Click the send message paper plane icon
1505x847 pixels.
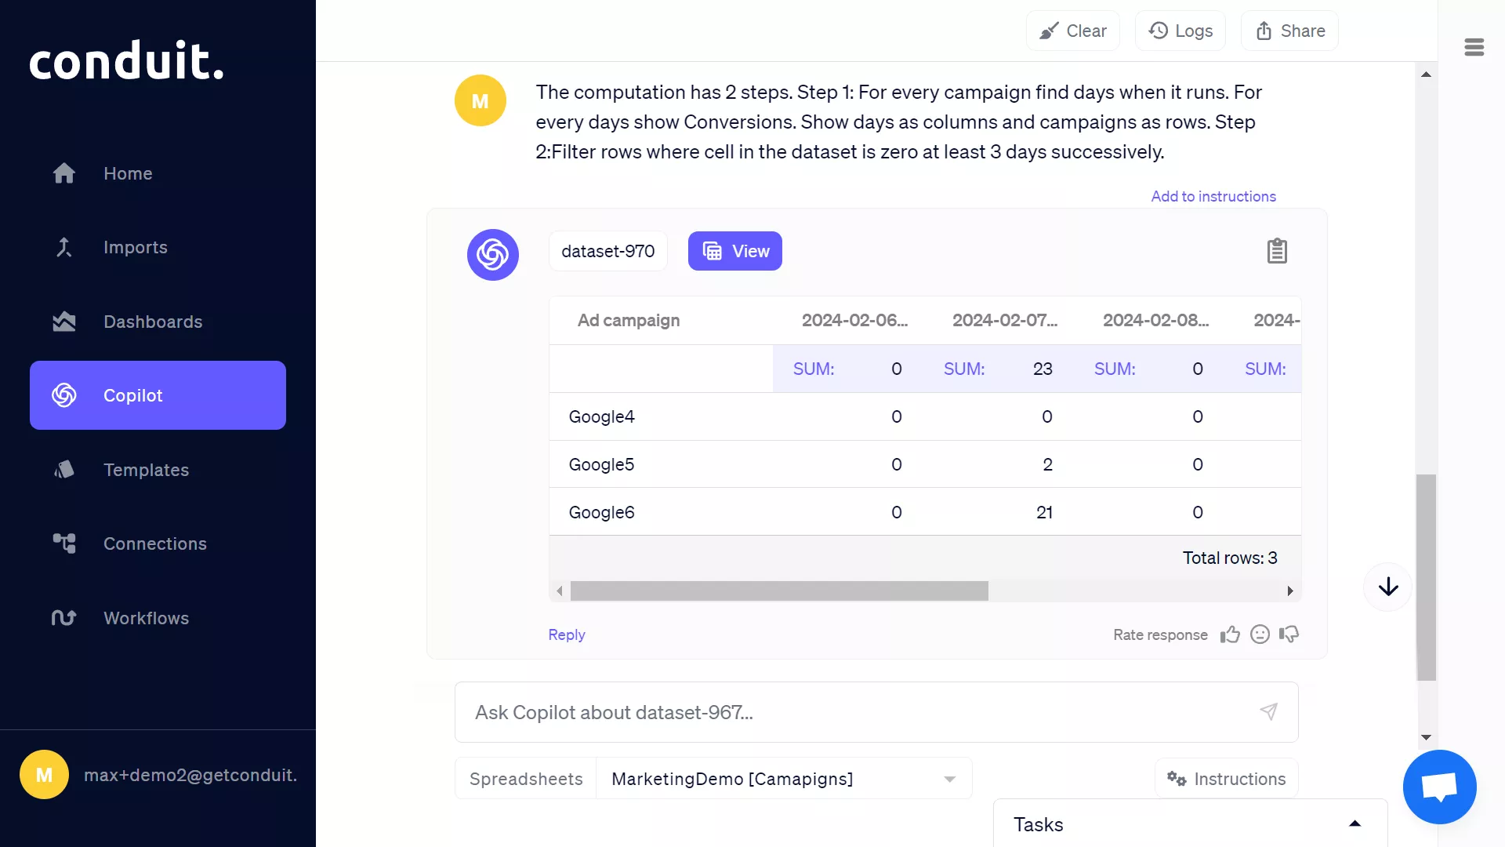1268,711
